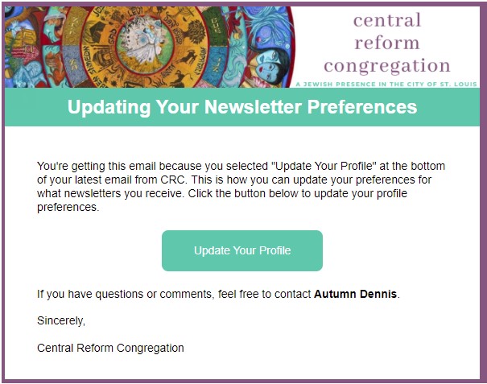Select the "Updating Your Newsletter Preferences" heading
Image resolution: width=487 pixels, height=384 pixels.
pos(241,107)
